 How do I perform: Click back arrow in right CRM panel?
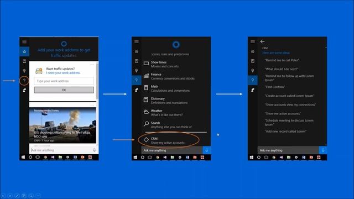pos(262,41)
